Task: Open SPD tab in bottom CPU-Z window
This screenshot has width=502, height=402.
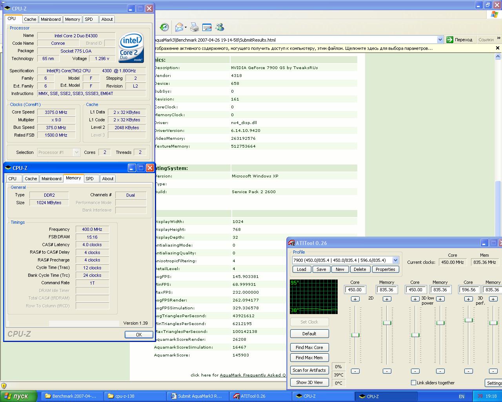Action: (x=90, y=179)
